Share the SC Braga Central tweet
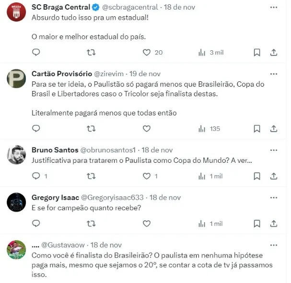 pos(274,53)
